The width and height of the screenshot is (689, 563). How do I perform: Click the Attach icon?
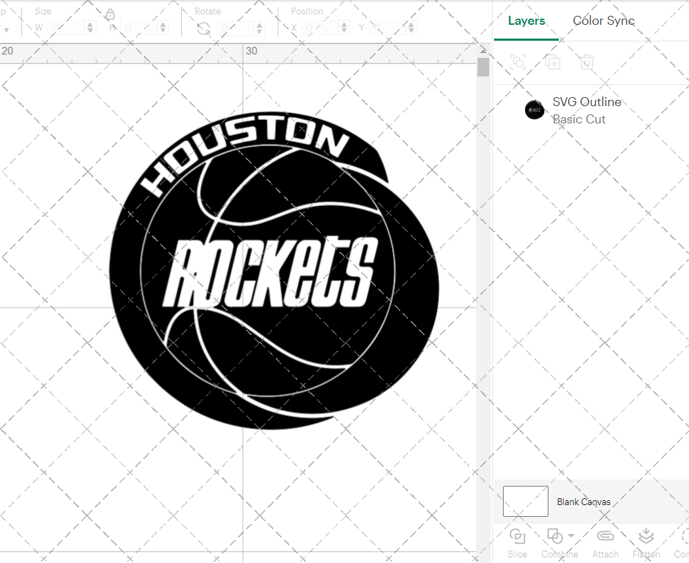605,536
